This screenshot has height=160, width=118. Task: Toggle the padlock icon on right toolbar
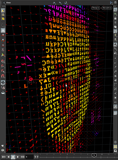click(x=115, y=18)
